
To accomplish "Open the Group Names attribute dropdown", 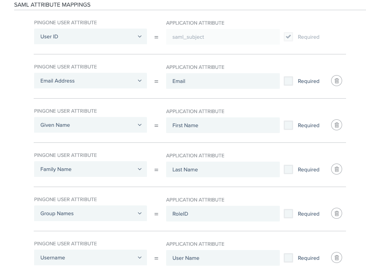I will (90, 214).
